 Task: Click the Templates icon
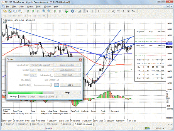79,11
